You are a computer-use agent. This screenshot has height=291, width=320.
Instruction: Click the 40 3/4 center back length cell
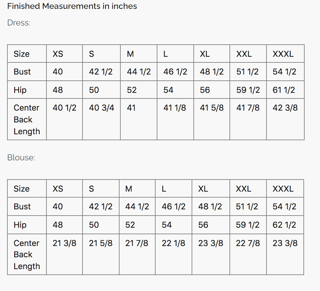(x=101, y=108)
